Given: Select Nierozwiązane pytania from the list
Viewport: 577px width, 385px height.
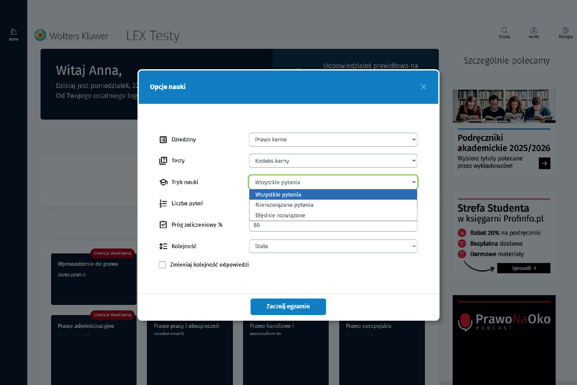Looking at the screenshot, I should click(284, 205).
